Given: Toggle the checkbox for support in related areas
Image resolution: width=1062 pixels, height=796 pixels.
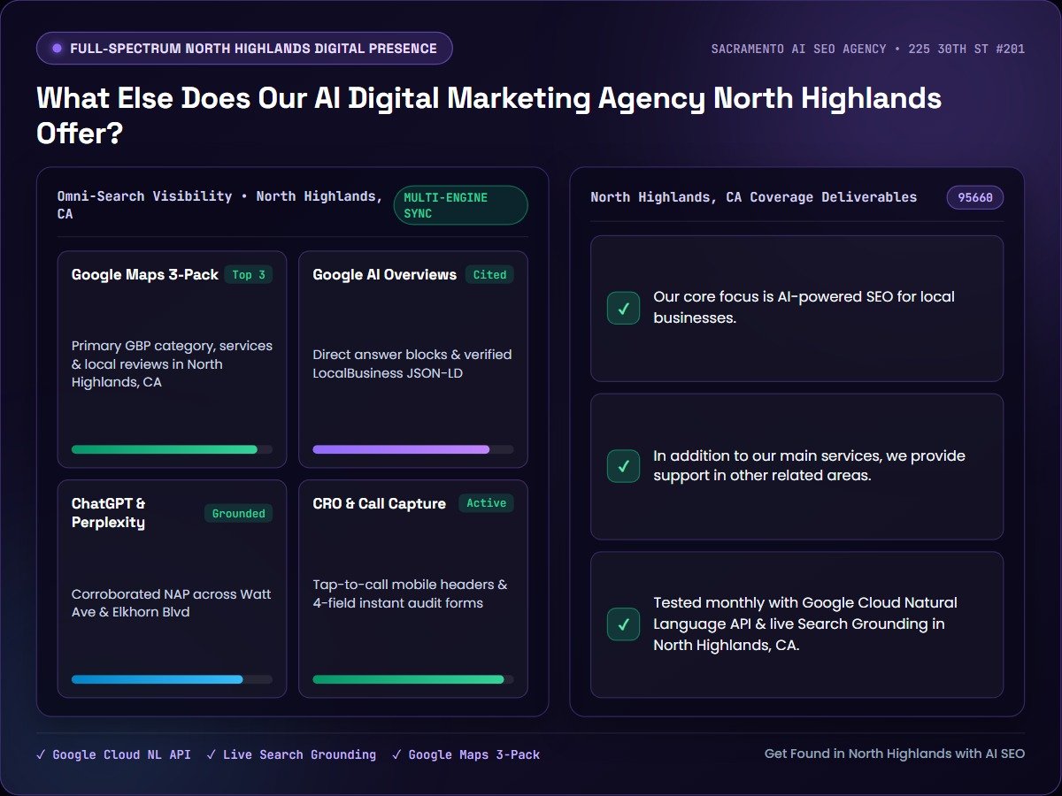Looking at the screenshot, I should [x=623, y=466].
